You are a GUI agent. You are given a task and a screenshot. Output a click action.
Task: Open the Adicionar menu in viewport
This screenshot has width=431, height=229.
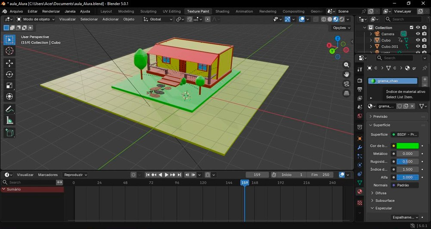click(x=111, y=19)
